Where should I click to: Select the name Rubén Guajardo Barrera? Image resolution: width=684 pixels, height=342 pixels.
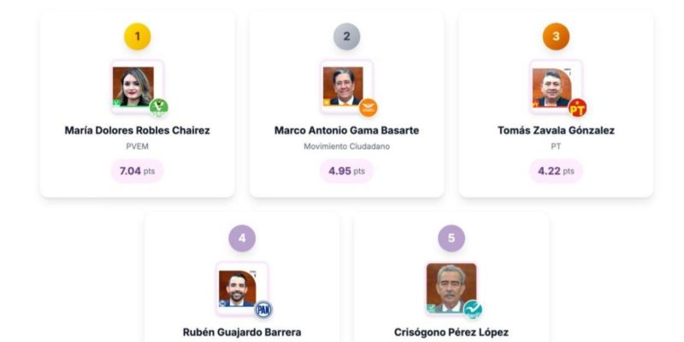click(242, 333)
